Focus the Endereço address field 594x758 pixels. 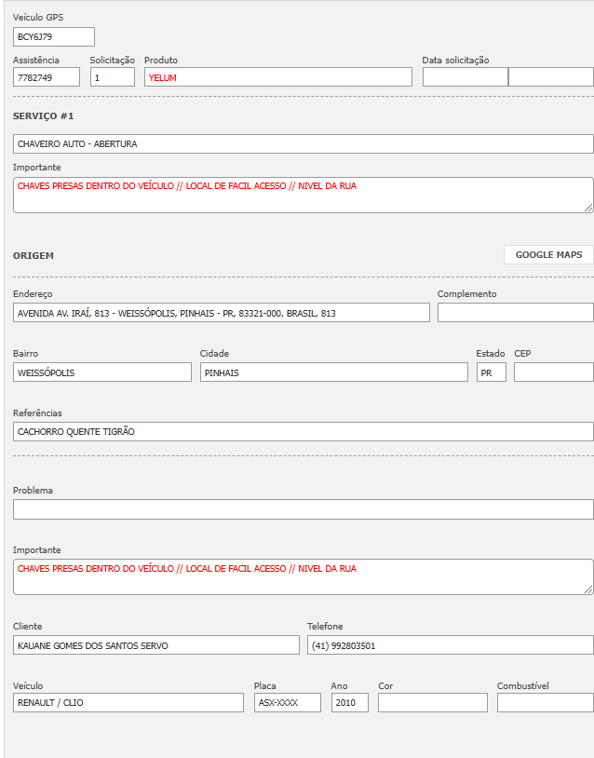click(x=222, y=313)
